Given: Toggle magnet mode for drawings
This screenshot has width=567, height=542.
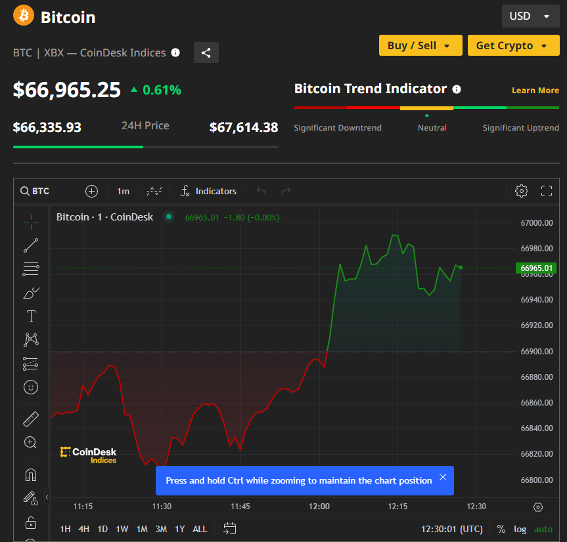Looking at the screenshot, I should [31, 475].
